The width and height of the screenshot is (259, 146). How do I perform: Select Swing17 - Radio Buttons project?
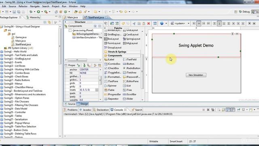coord(15,80)
